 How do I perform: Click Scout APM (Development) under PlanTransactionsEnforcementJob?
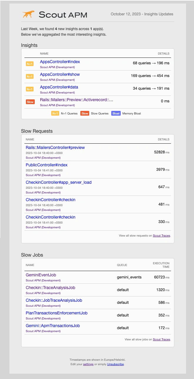43,319
